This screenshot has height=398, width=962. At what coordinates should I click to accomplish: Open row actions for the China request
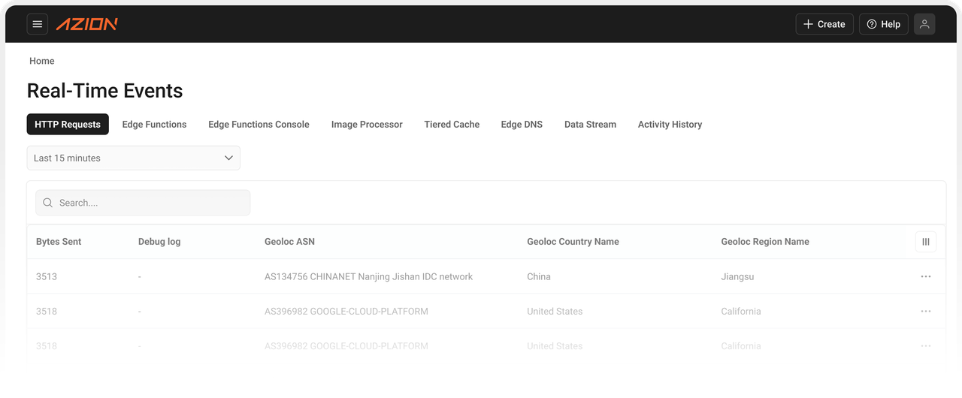(x=925, y=276)
